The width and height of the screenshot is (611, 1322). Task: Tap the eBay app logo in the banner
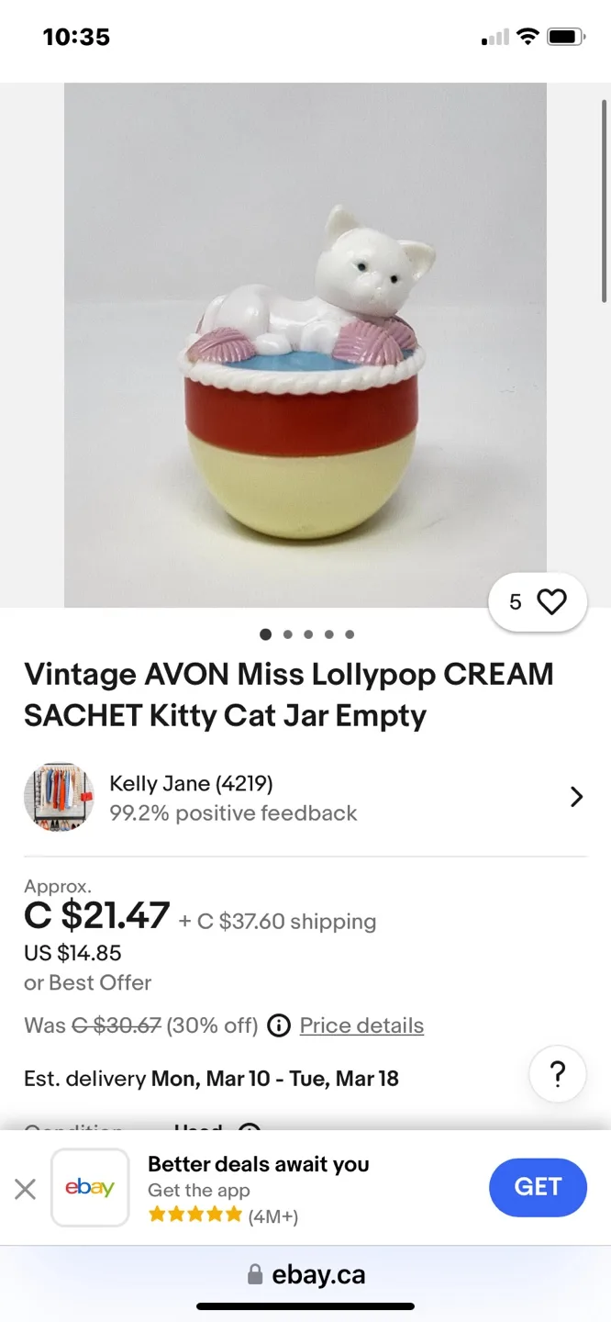tap(89, 1187)
